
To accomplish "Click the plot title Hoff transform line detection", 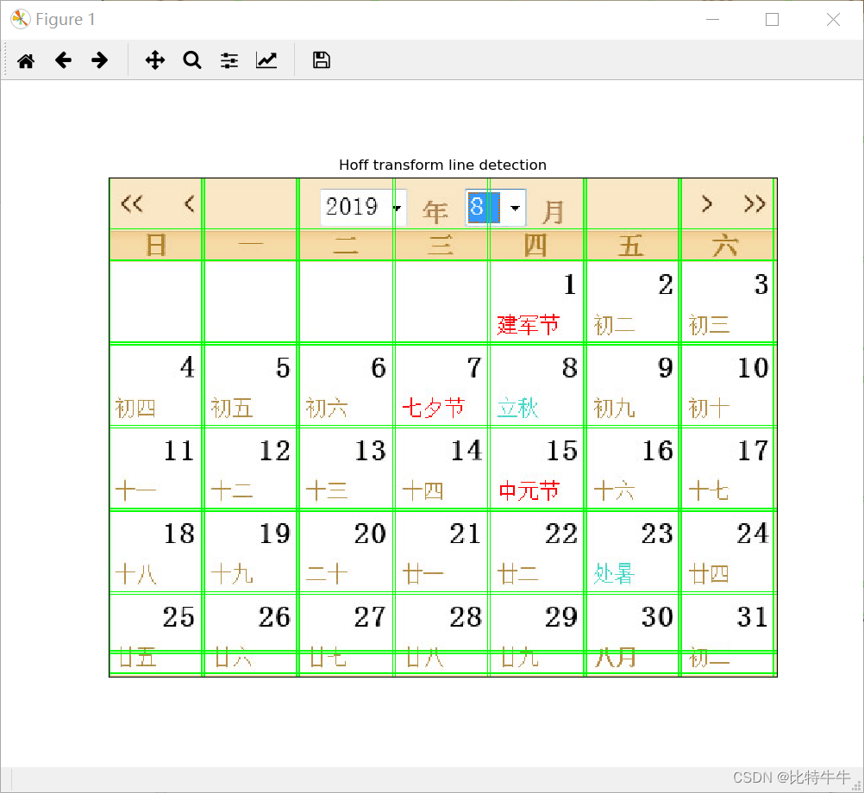I will (442, 165).
